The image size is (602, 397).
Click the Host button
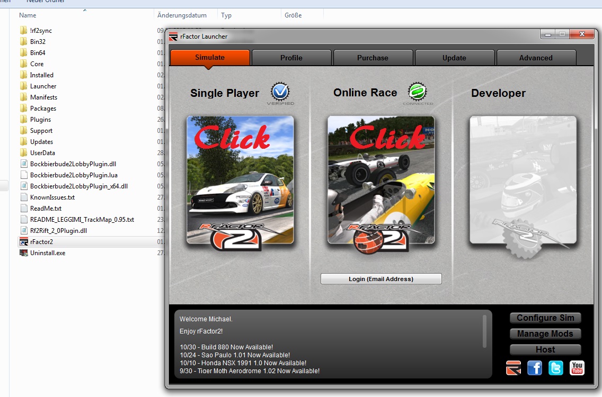[545, 349]
